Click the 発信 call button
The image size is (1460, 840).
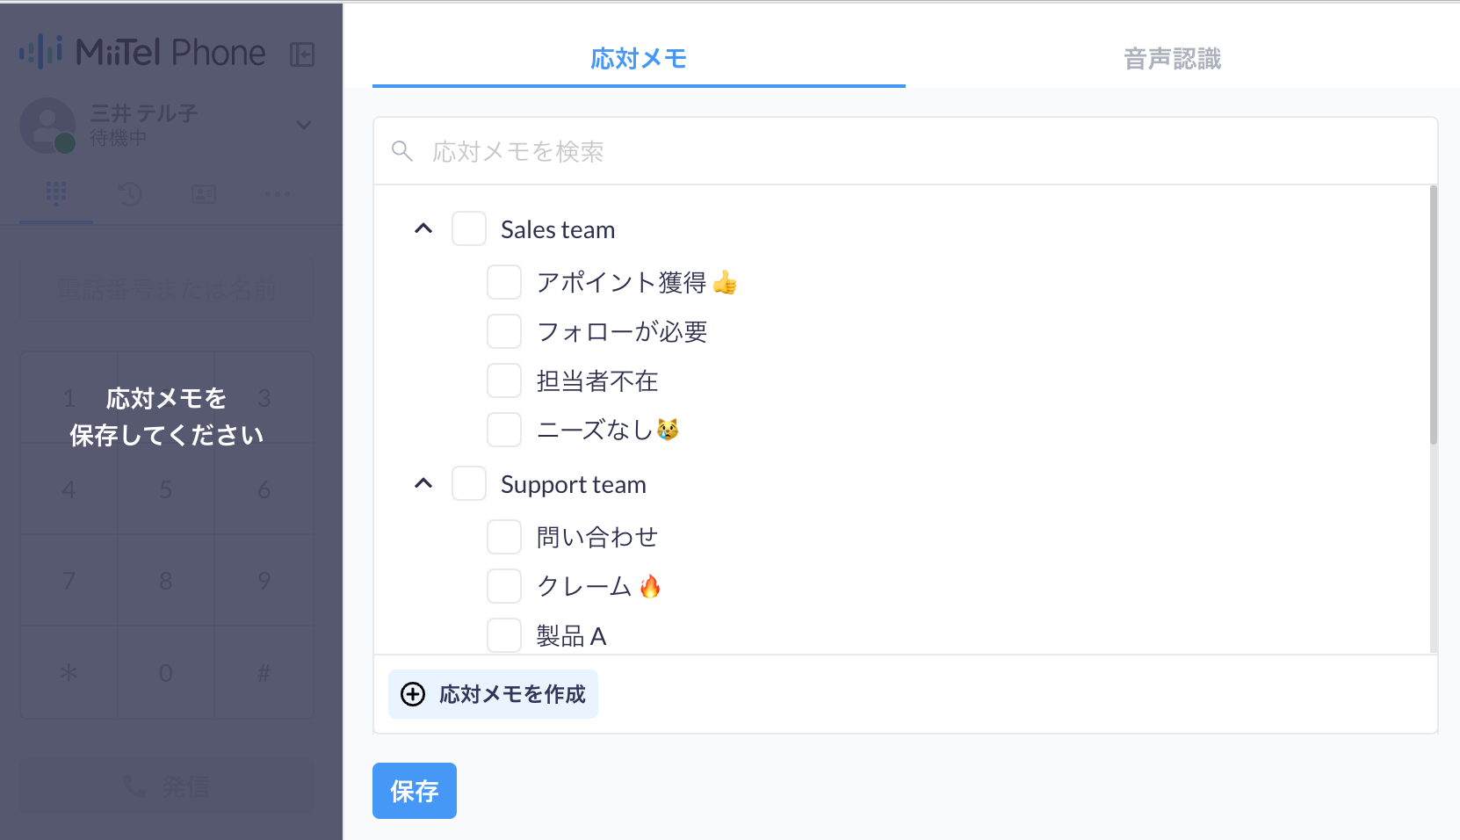tap(167, 786)
